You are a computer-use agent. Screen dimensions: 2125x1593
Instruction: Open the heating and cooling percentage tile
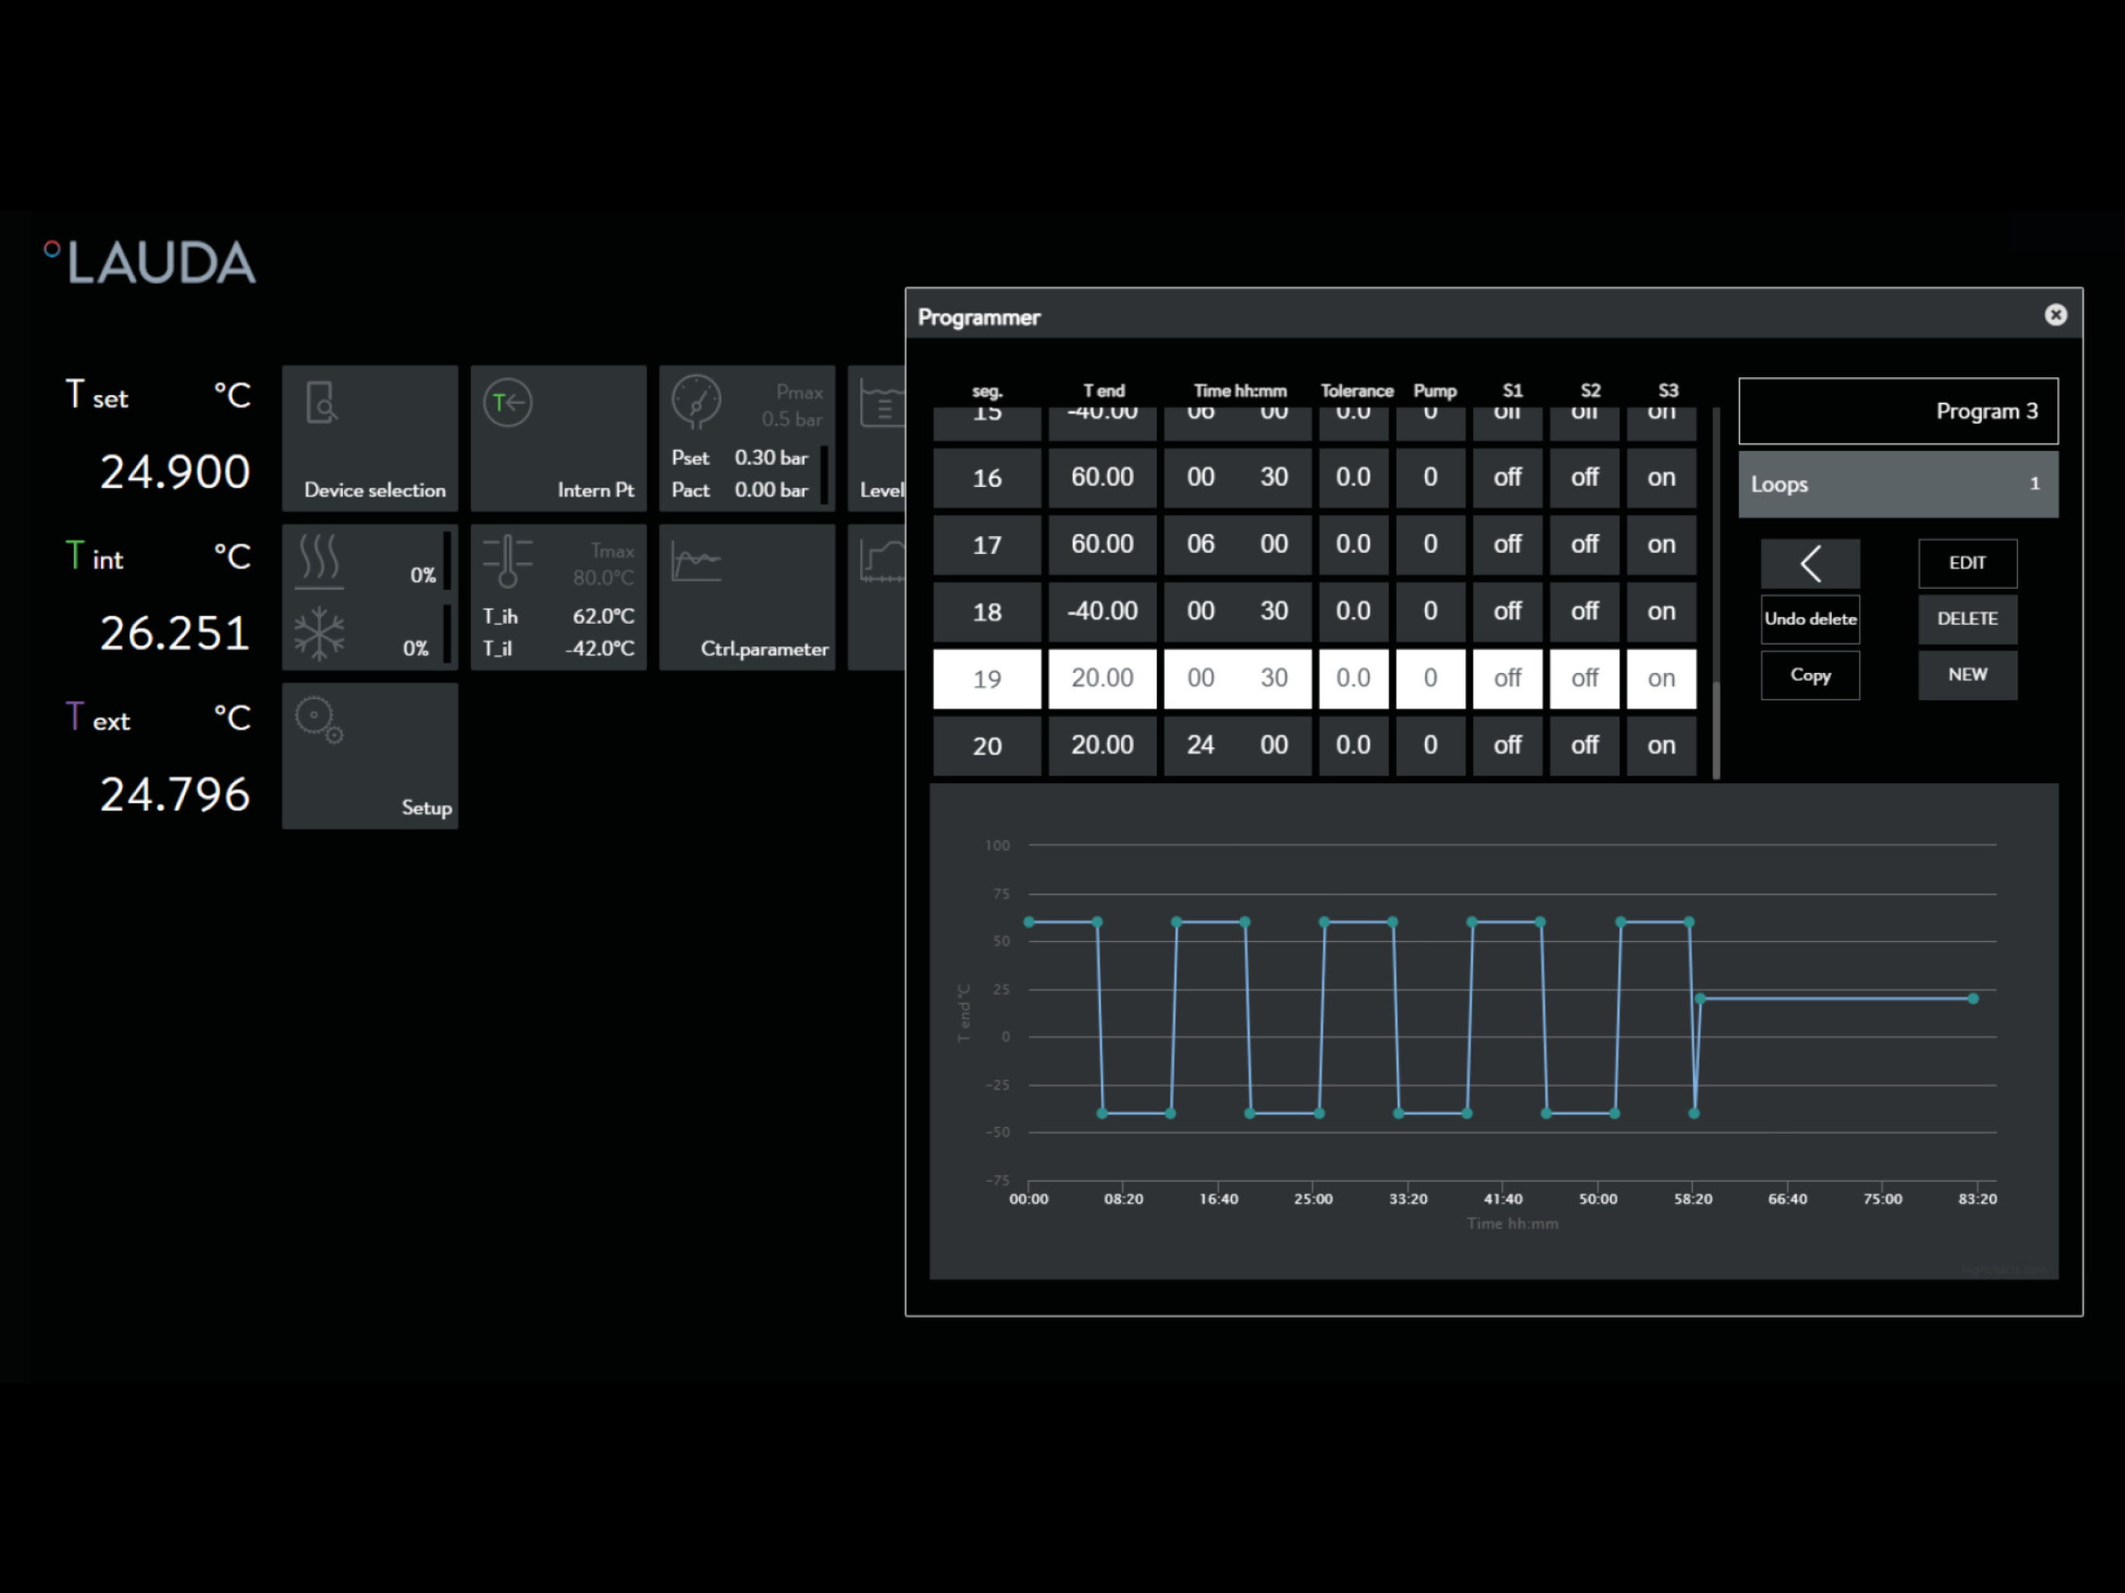[x=370, y=597]
